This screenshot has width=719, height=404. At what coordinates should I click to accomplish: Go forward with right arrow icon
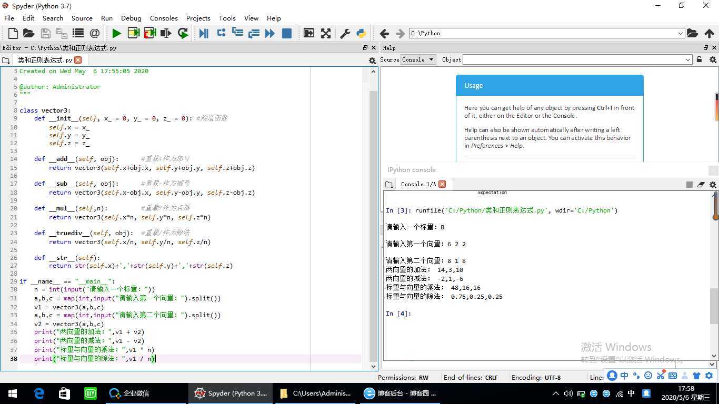400,33
